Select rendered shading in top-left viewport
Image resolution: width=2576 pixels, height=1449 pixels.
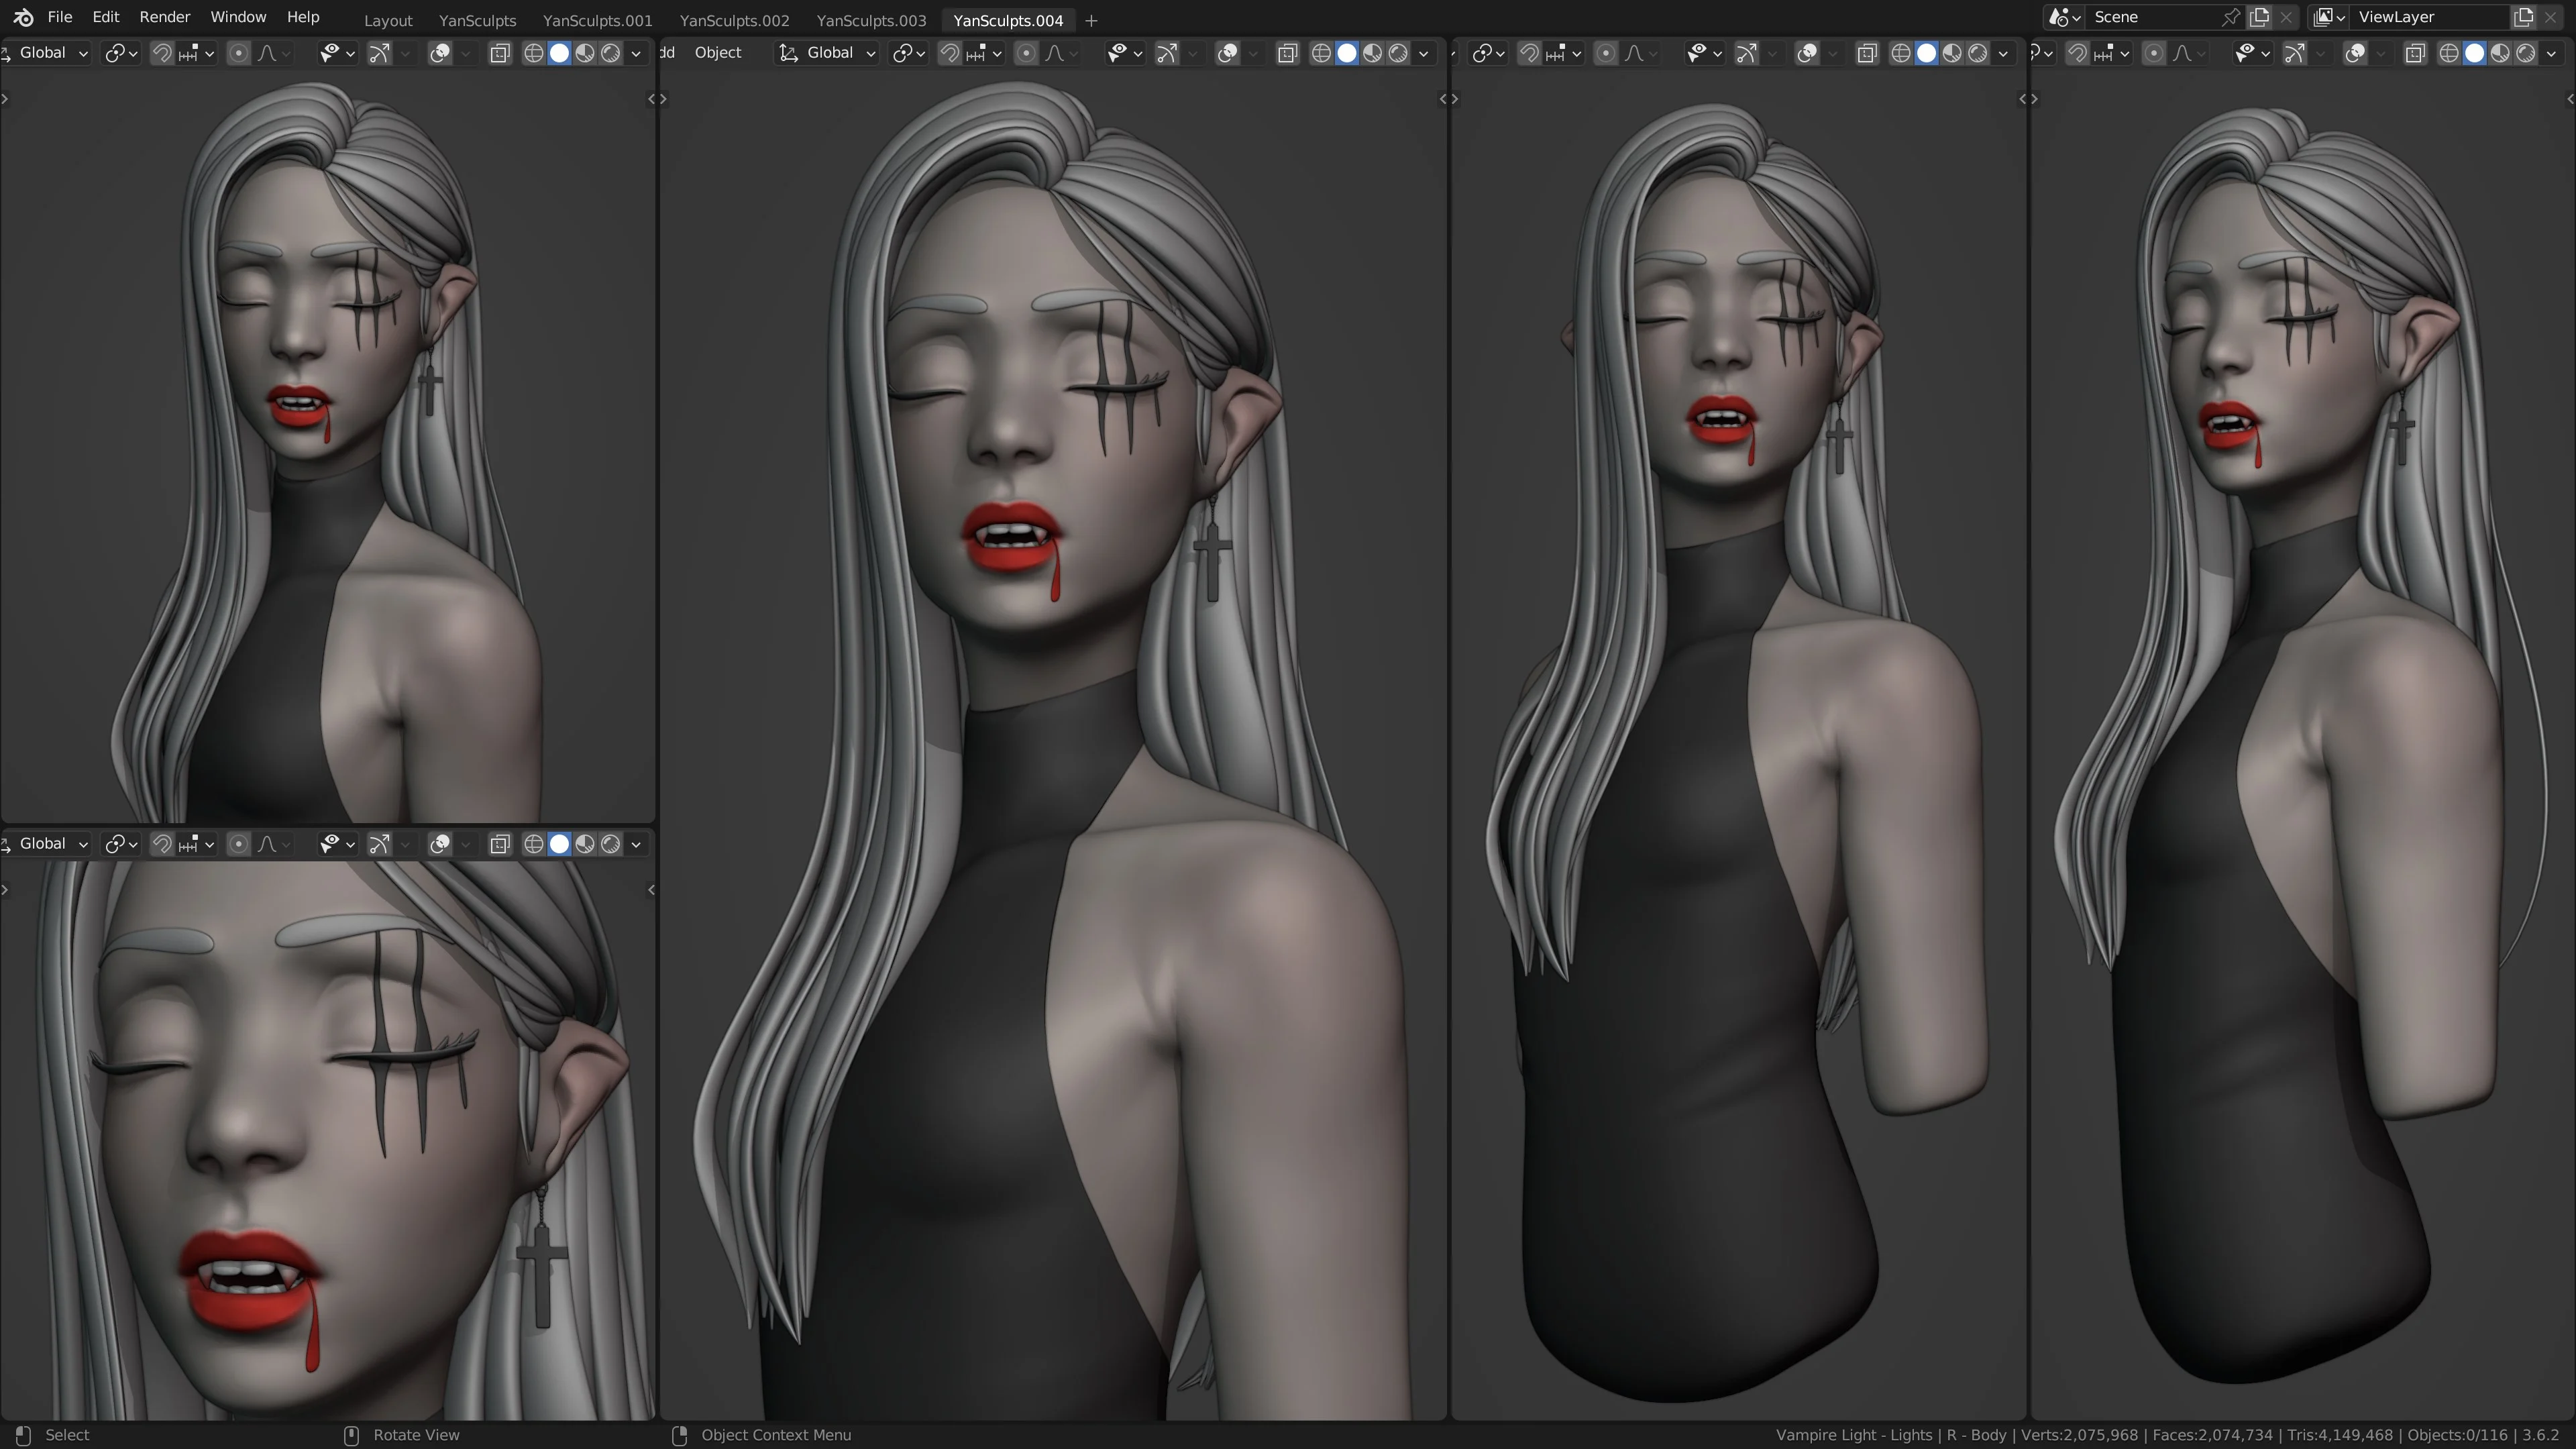(x=610, y=53)
